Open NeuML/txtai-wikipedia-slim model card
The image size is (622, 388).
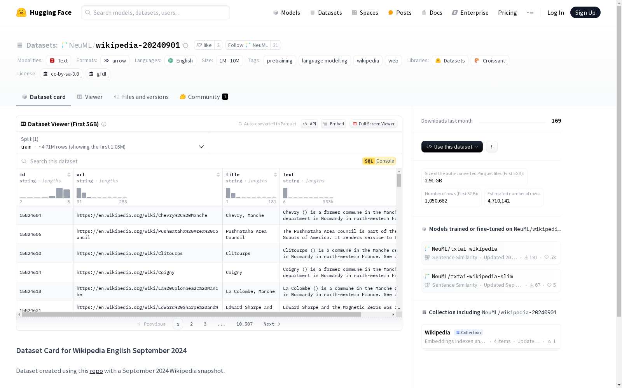(491, 280)
